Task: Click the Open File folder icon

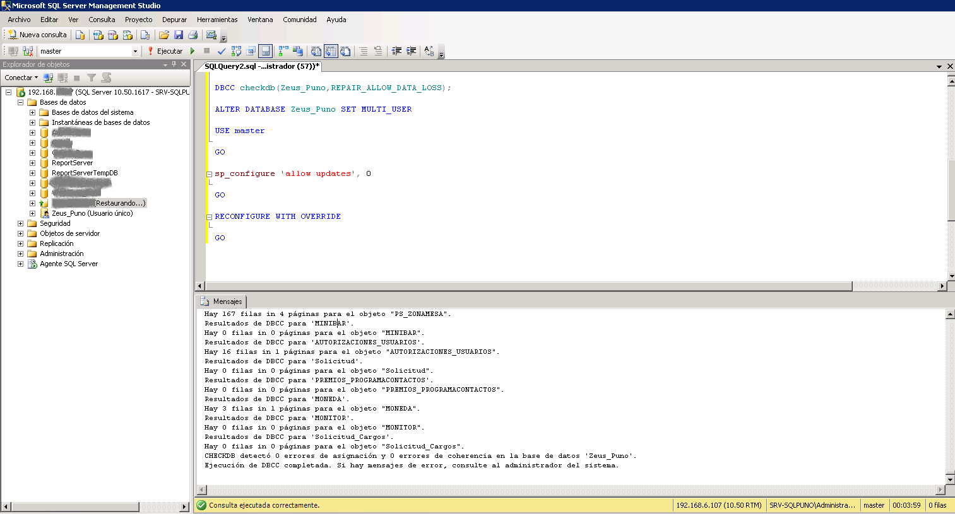Action: (164, 35)
